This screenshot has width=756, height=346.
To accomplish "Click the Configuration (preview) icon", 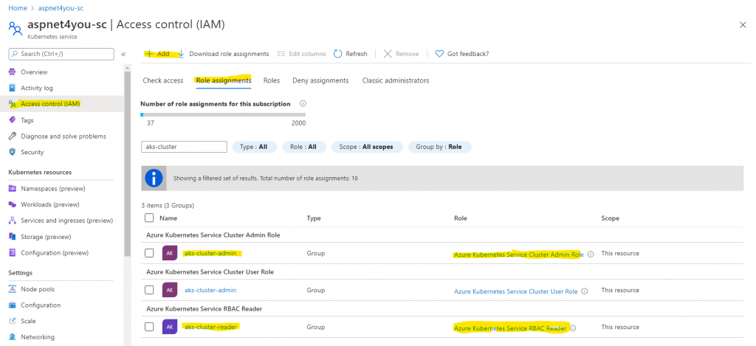I will click(13, 252).
